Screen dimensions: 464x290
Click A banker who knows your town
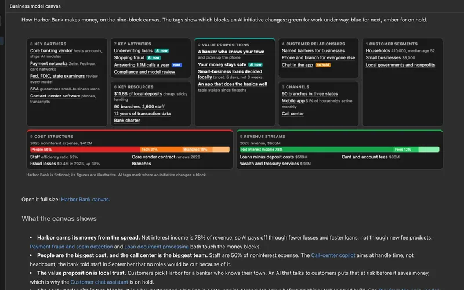pyautogui.click(x=231, y=52)
